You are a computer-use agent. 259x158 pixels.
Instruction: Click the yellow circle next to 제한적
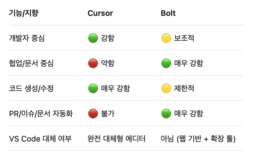166,88
